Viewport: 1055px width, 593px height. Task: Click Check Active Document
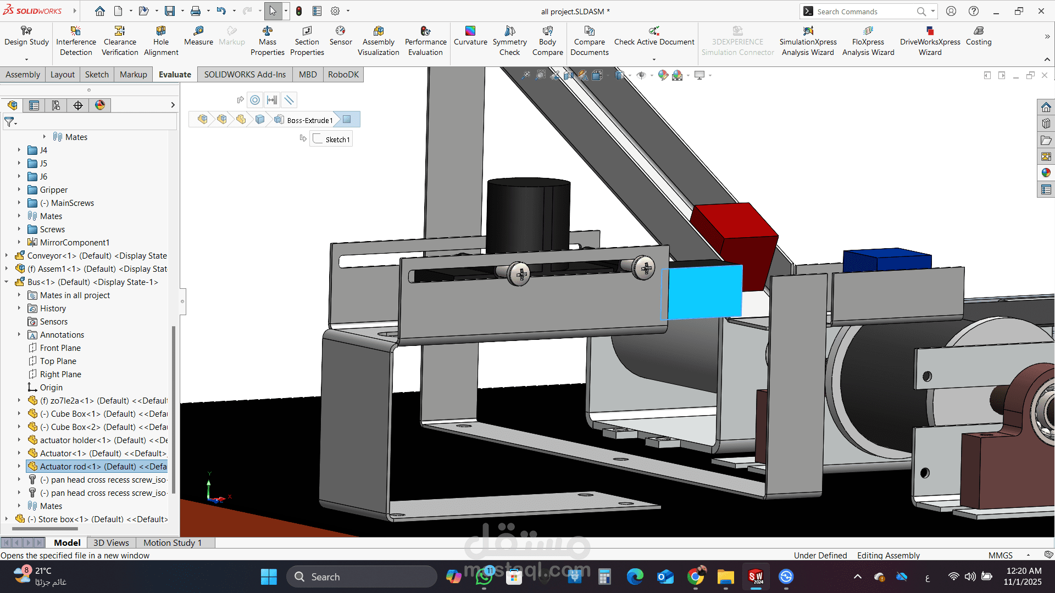tap(654, 36)
